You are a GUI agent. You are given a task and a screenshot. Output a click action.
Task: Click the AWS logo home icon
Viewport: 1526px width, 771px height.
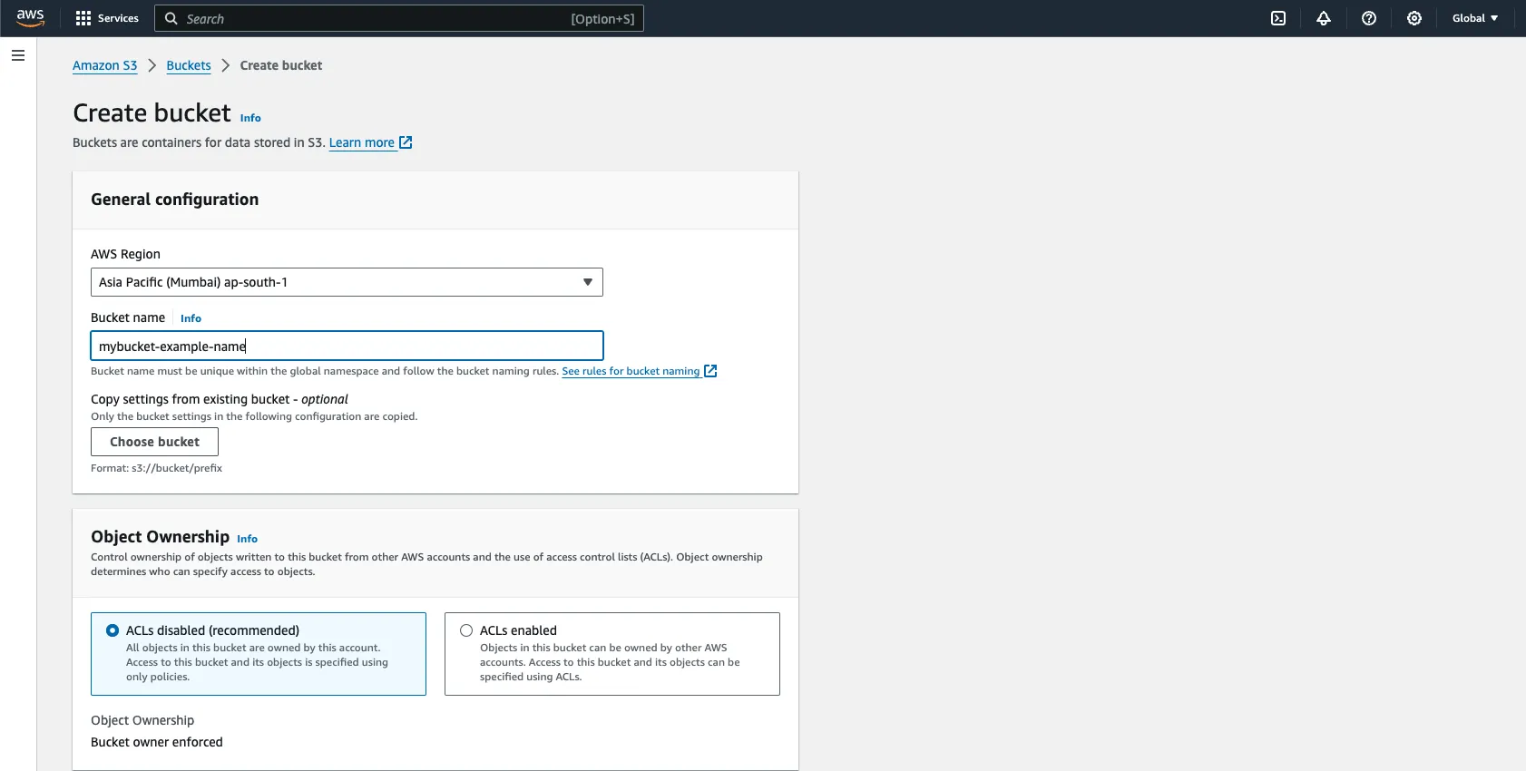point(30,18)
